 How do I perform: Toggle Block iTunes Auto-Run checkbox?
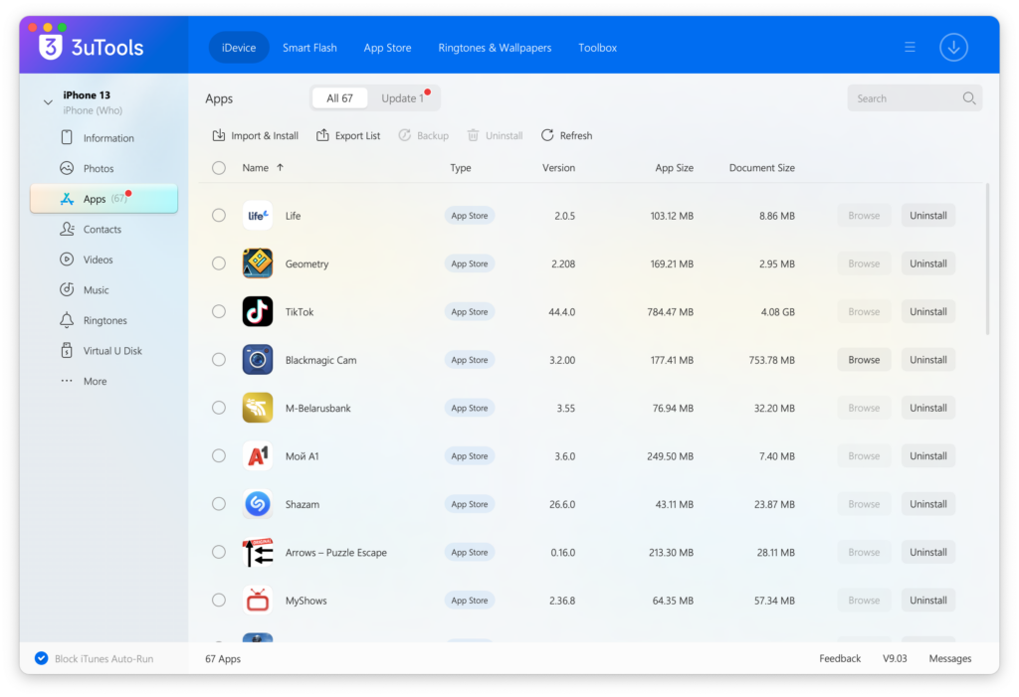(41, 658)
